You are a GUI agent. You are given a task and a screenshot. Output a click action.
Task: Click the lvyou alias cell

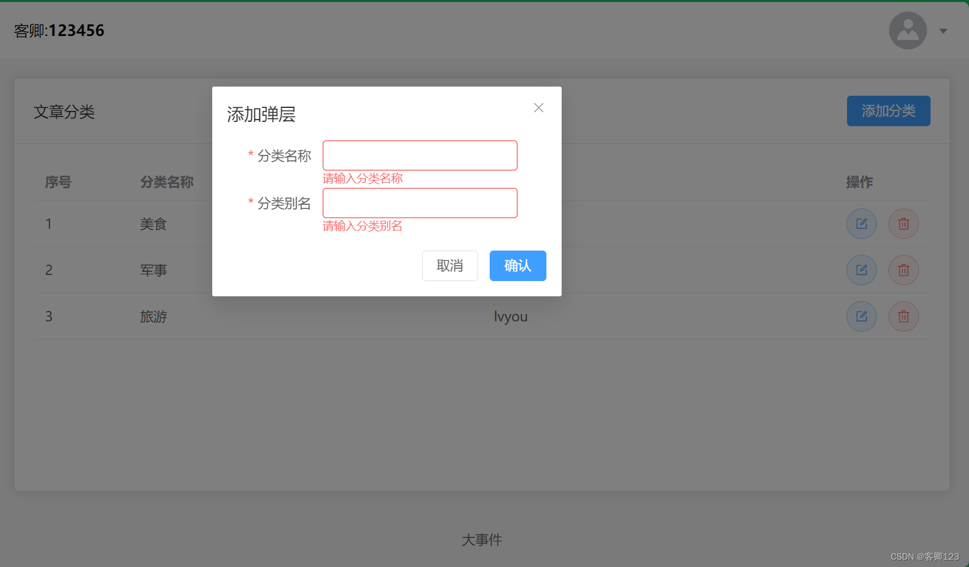coord(511,317)
